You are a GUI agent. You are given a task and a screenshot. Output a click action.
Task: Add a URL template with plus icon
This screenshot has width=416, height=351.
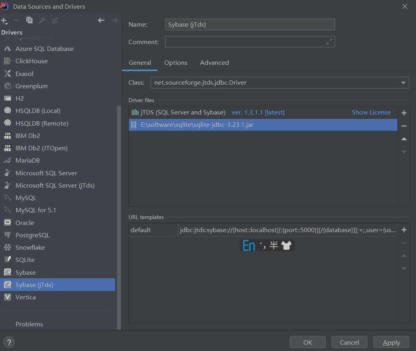tap(404, 230)
